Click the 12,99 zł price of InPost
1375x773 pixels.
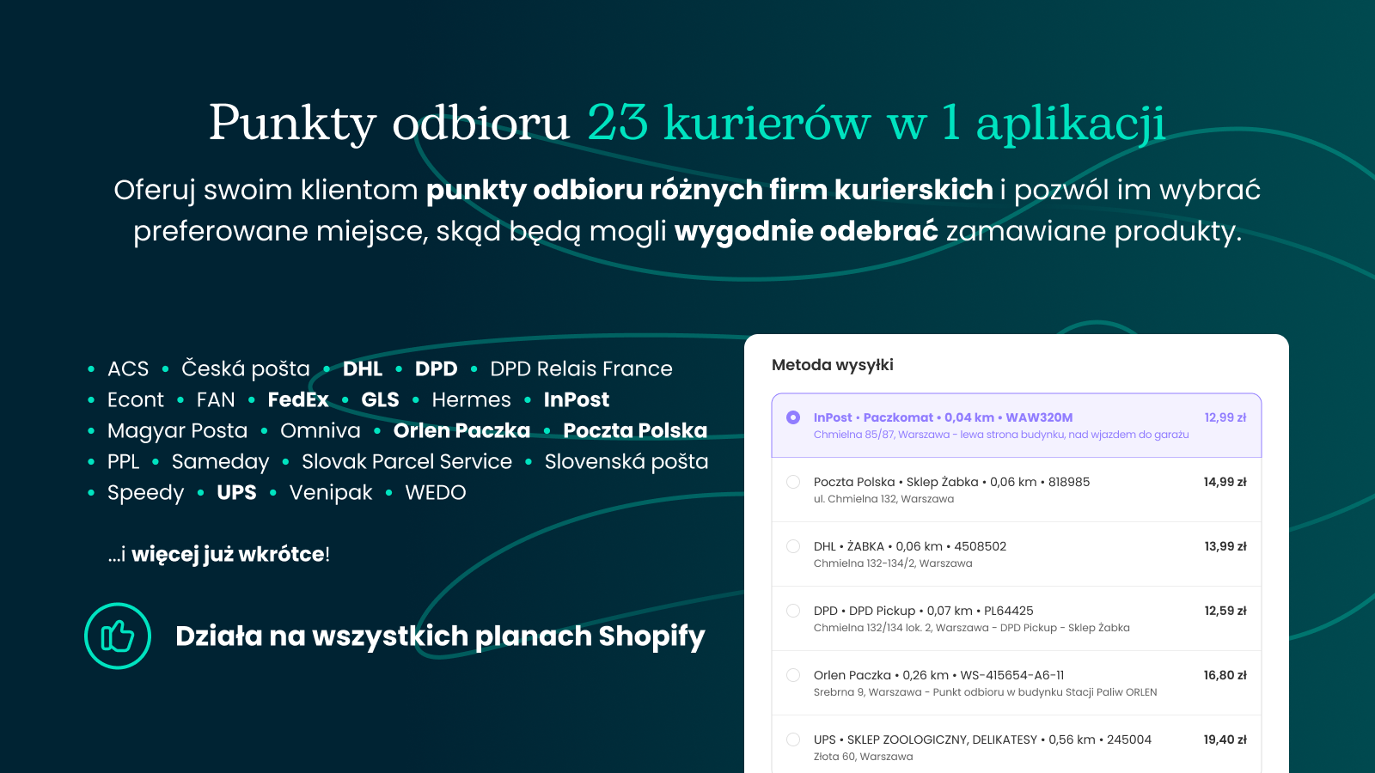pyautogui.click(x=1225, y=417)
